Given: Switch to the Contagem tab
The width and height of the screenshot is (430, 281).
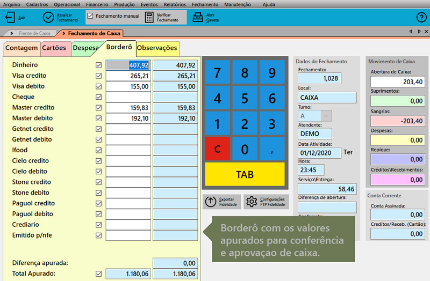Looking at the screenshot, I should 21,48.
